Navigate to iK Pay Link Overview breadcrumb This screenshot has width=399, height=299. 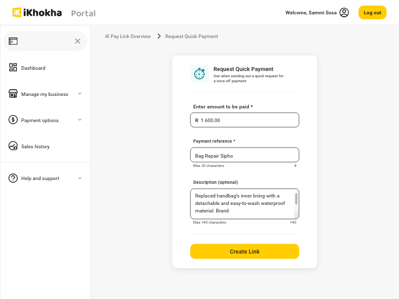(x=128, y=36)
